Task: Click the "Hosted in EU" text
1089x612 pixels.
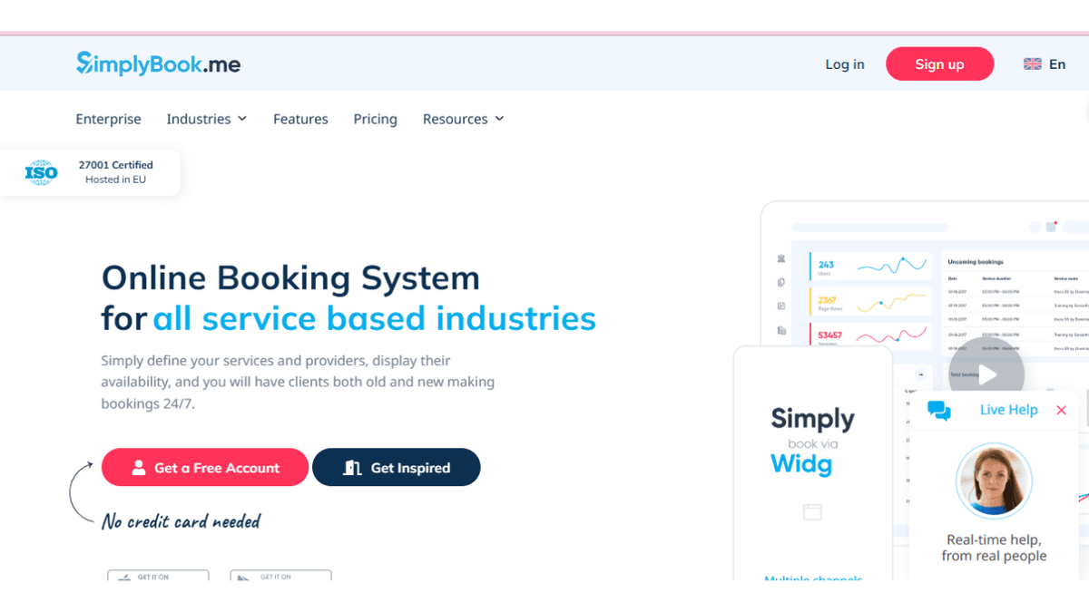Action: tap(115, 180)
